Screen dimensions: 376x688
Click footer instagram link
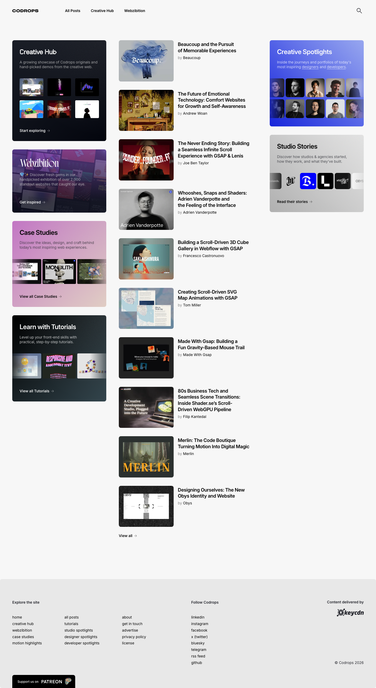(200, 624)
